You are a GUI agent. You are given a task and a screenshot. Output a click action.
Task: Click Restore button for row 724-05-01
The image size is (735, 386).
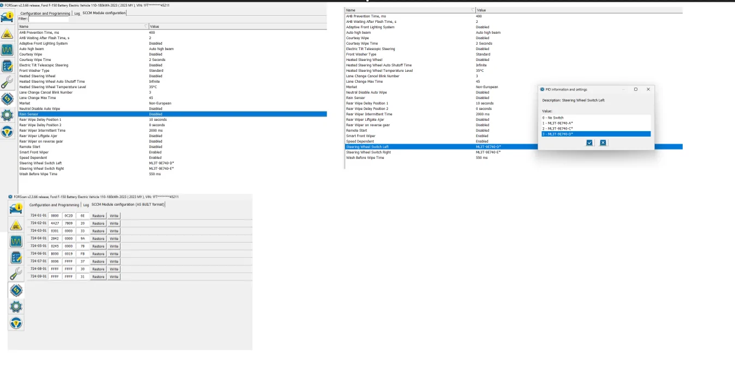click(x=98, y=246)
